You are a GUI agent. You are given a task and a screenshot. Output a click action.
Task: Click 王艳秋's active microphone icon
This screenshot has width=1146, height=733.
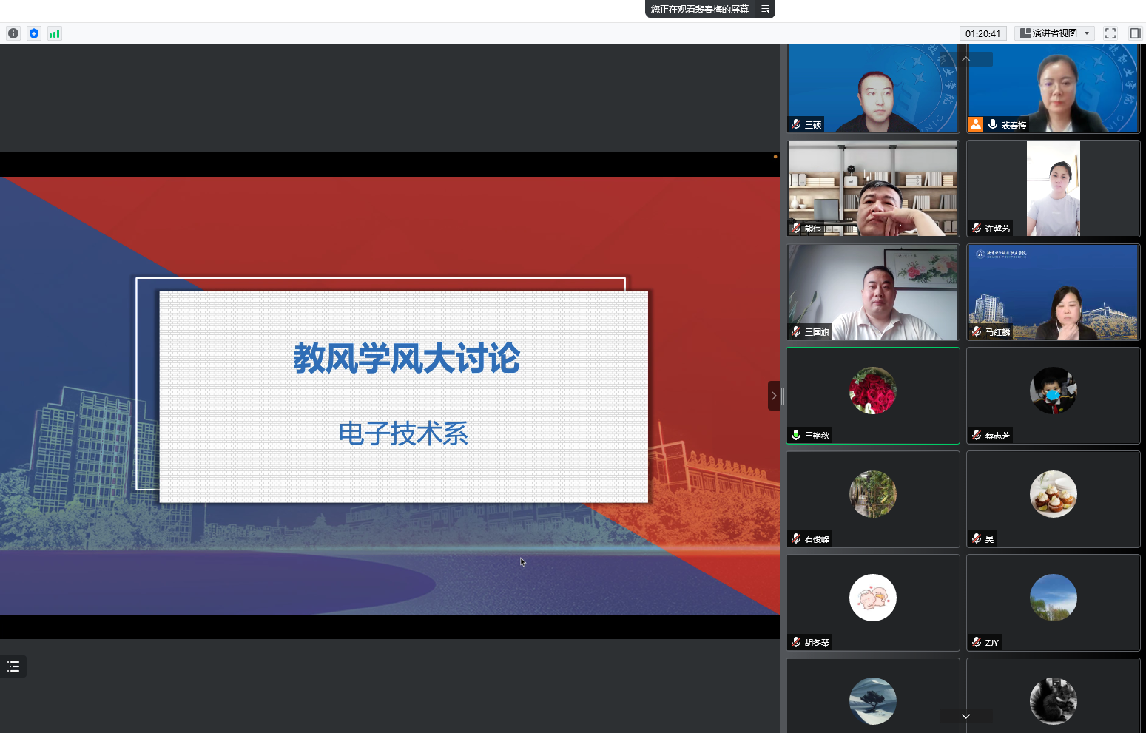click(795, 435)
